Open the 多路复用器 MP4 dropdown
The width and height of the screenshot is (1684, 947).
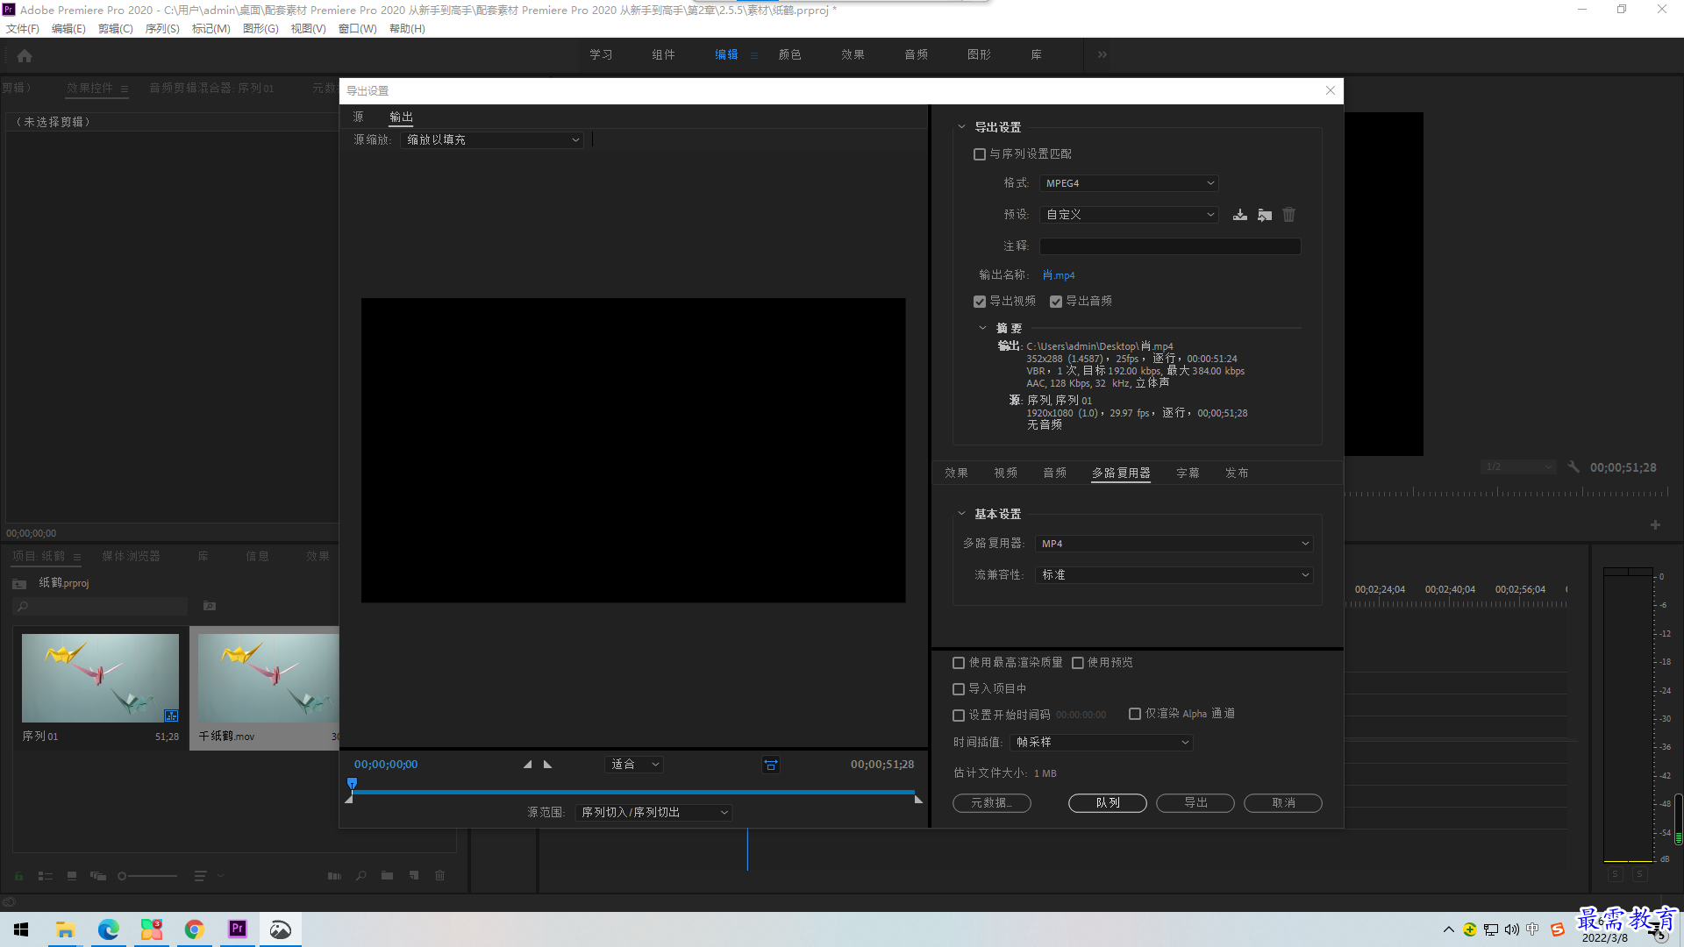tap(1174, 544)
